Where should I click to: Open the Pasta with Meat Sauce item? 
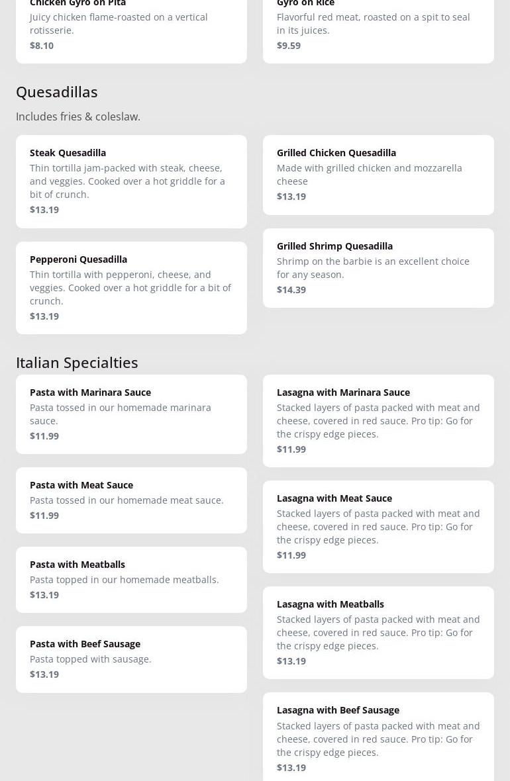(131, 500)
